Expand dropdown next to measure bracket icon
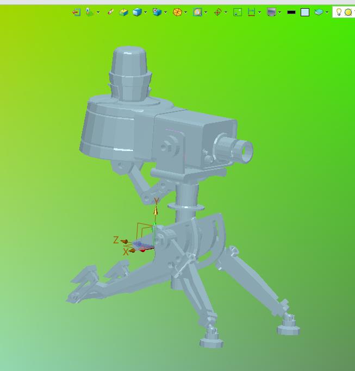The width and height of the screenshot is (355, 371). (259, 12)
